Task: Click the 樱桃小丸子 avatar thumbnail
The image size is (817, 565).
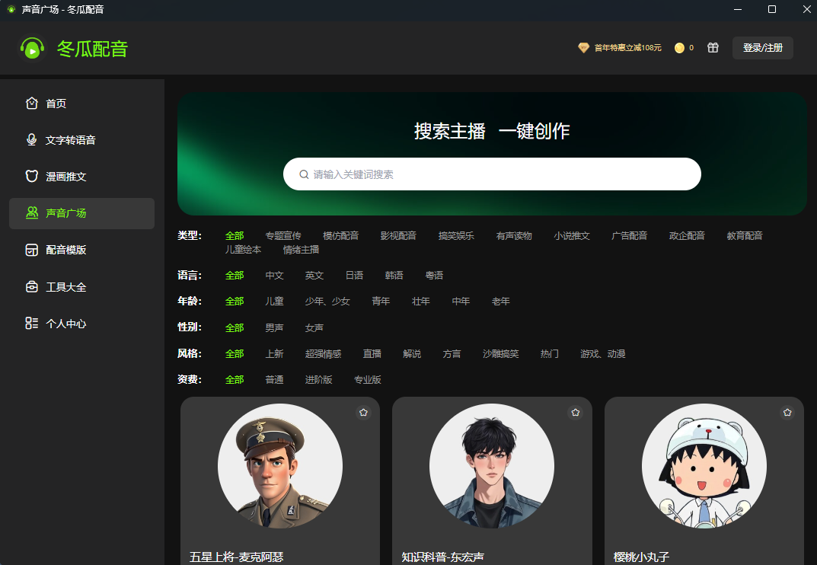Action: pos(704,465)
